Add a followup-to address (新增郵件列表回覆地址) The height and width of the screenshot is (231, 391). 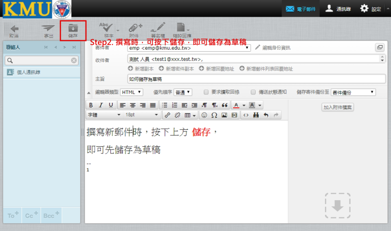point(266,69)
